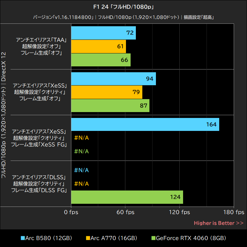This screenshot has height=247, width=247.
Task: Click the green #N/A in XeSS FG group
Action: click(x=82, y=152)
